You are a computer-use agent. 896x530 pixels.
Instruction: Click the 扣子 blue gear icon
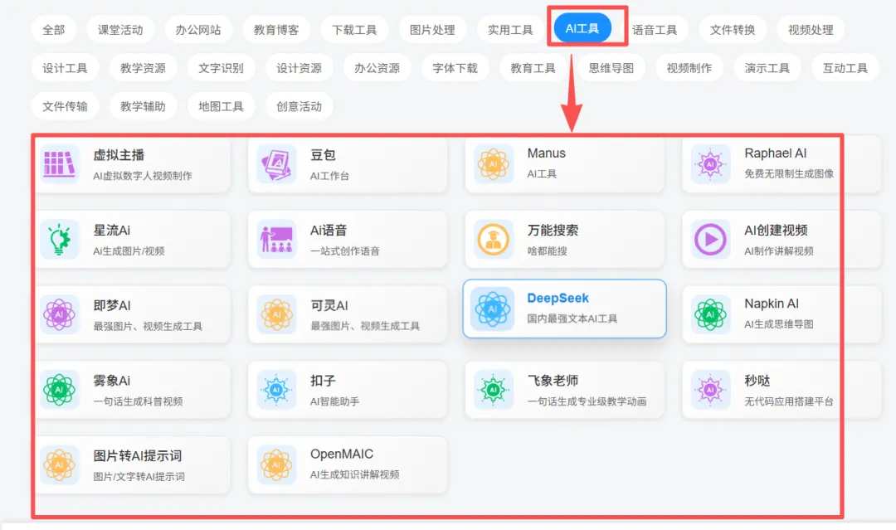pos(276,390)
